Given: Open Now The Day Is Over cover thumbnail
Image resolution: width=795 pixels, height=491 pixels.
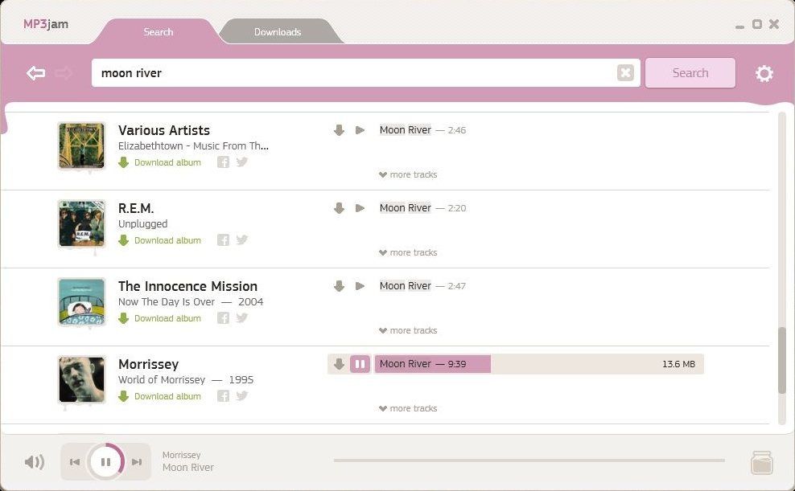Looking at the screenshot, I should click(x=81, y=301).
